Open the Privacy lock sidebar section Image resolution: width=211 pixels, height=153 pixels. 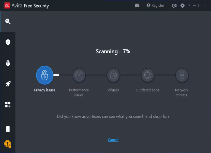tap(8, 63)
